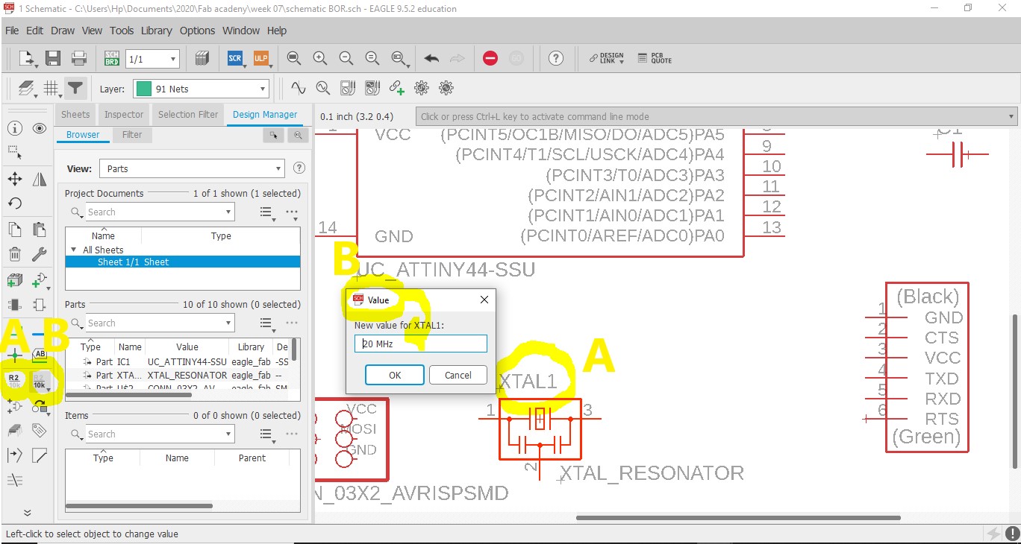The height and width of the screenshot is (544, 1021).
Task: Select the Value tool 10k icon
Action: (40, 381)
